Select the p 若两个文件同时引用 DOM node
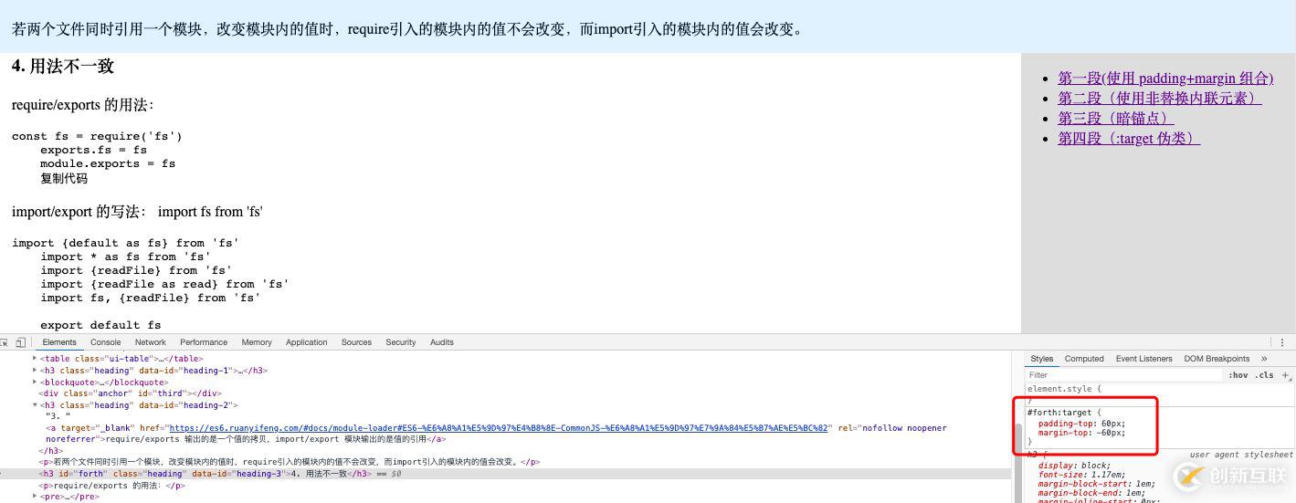This screenshot has width=1296, height=503. tap(290, 462)
